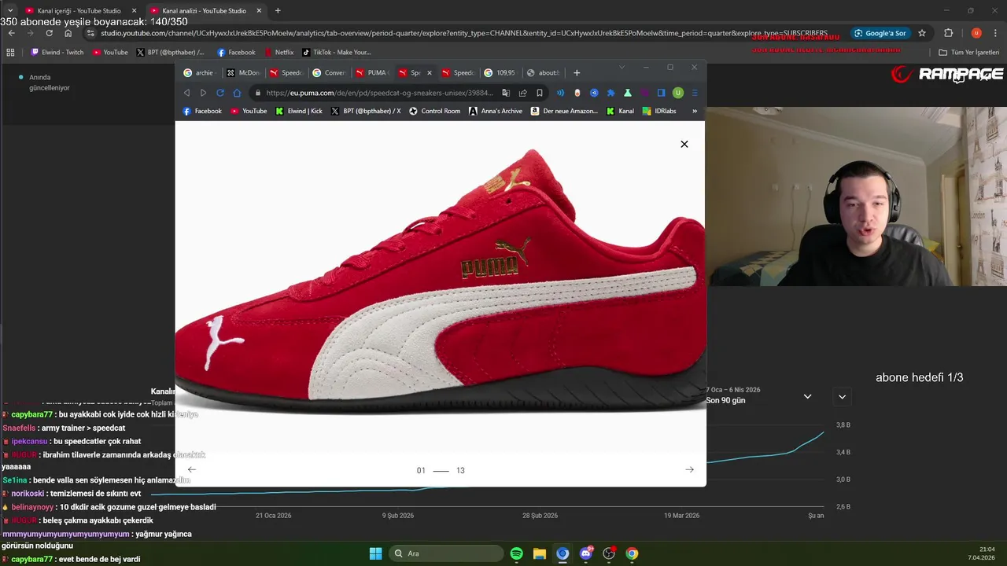
Task: Open 'Elwind - Twitch' bookmark
Action: point(57,52)
